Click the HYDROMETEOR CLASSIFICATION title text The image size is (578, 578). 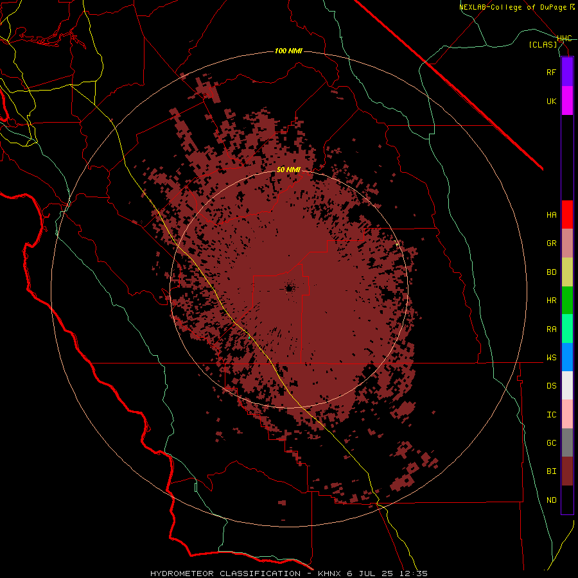click(225, 574)
